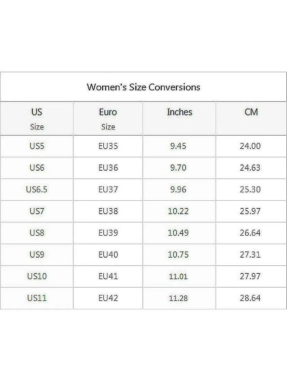The image size is (287, 382).
Task: Select the US Size column header
Action: [36, 119]
